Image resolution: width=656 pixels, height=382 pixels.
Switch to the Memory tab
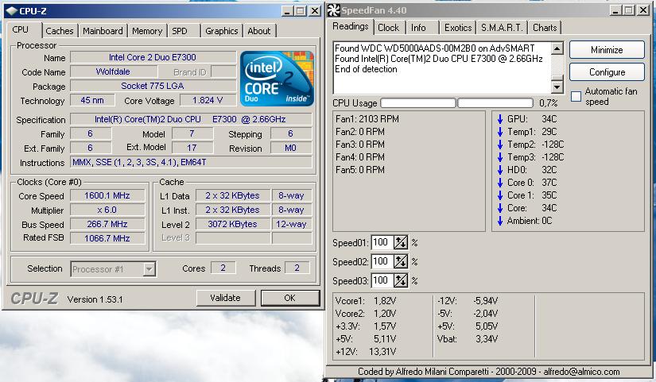tap(147, 31)
